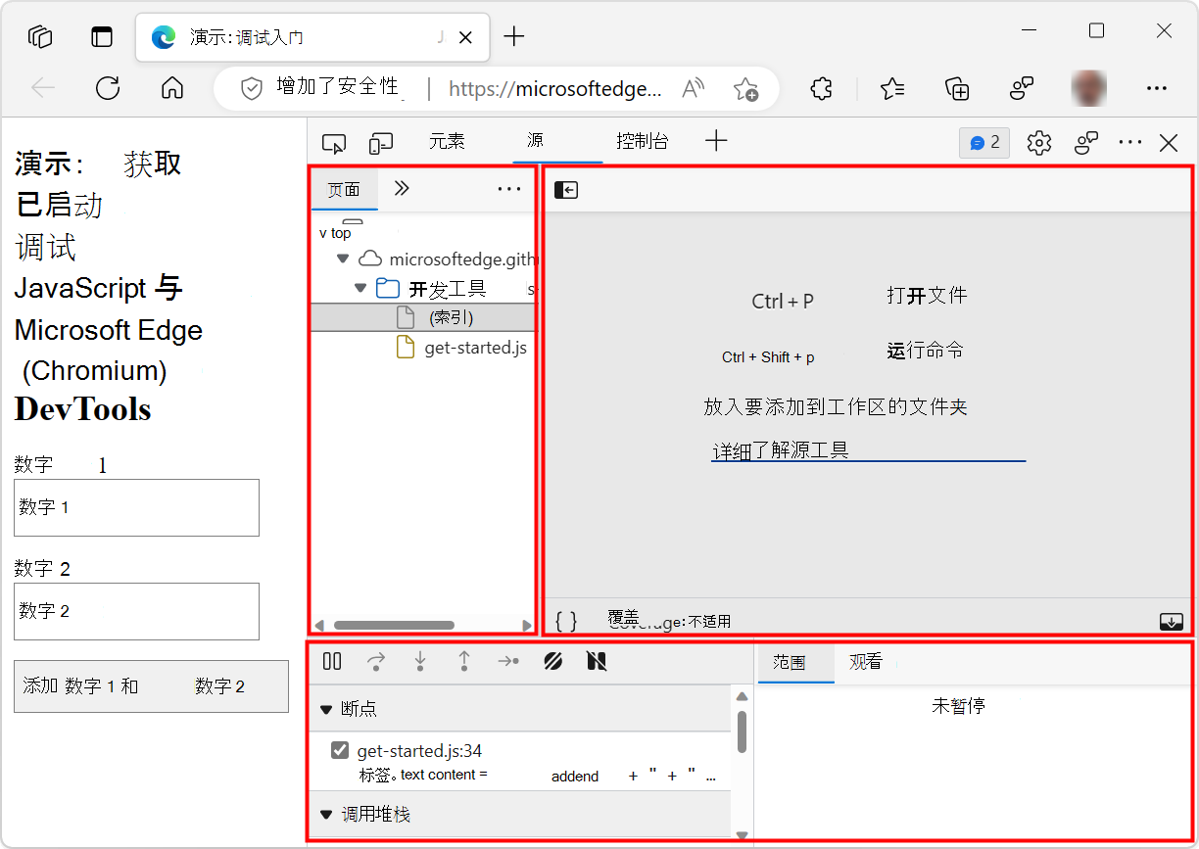Click the navigator horizontal scrollbar thumb

tap(394, 625)
